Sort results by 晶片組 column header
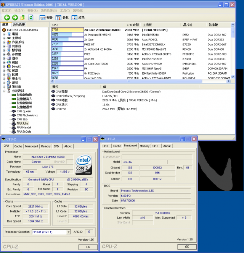 point(194,25)
